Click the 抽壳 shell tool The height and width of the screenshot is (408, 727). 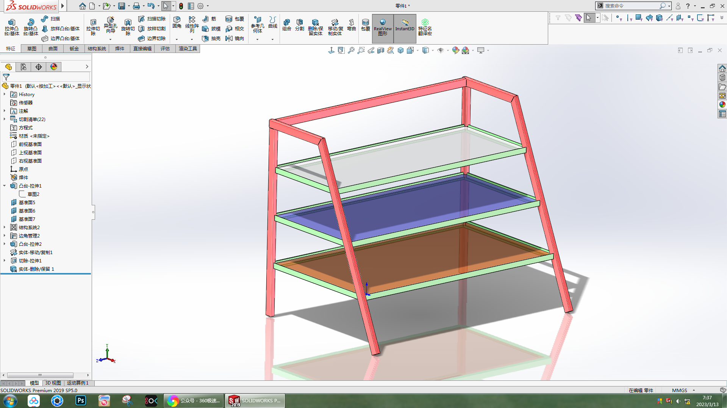coord(211,38)
